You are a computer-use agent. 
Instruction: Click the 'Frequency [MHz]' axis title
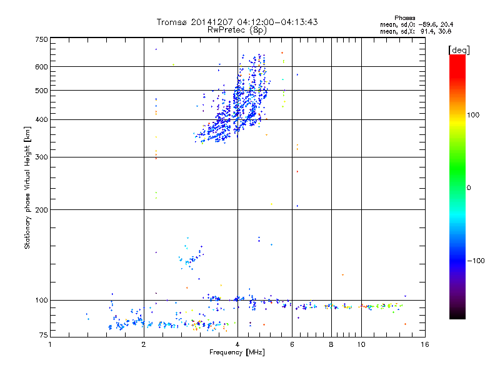[x=237, y=352]
